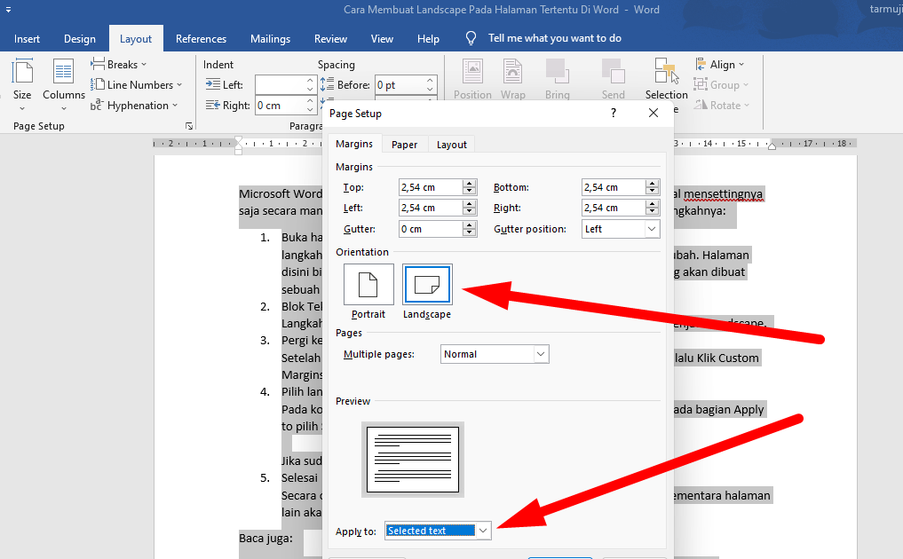The image size is (903, 559).
Task: Increase the Top margin value
Action: click(470, 183)
